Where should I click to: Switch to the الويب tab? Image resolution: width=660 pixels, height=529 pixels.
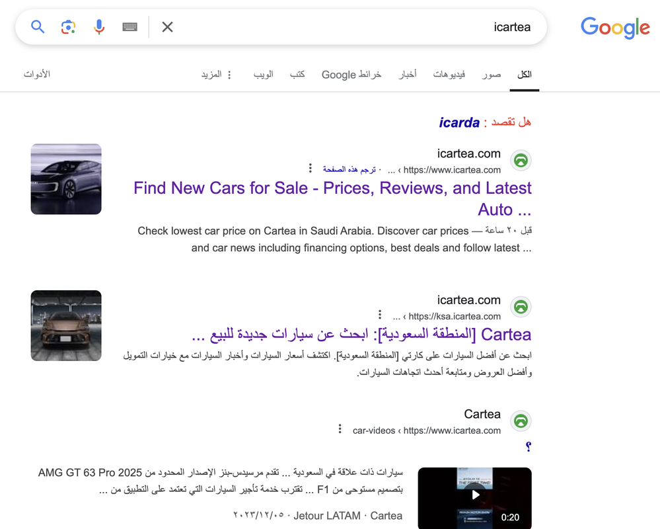(264, 75)
